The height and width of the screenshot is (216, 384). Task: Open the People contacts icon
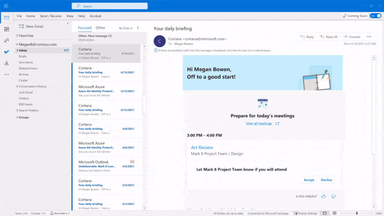[x=6, y=41]
